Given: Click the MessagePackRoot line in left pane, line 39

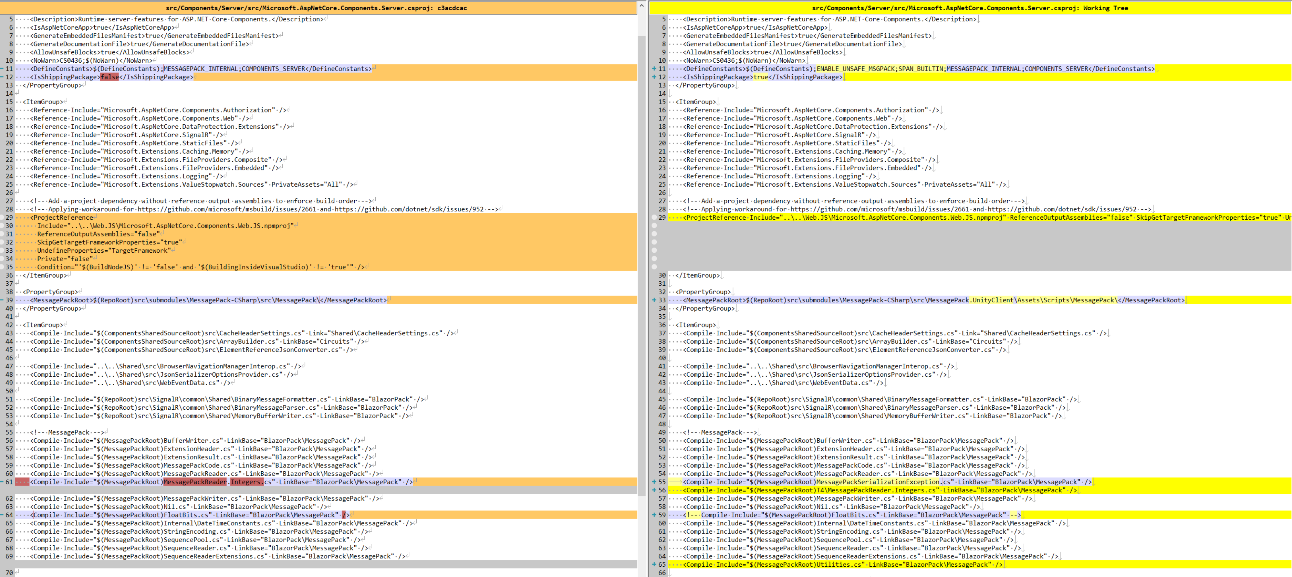Looking at the screenshot, I should 208,300.
